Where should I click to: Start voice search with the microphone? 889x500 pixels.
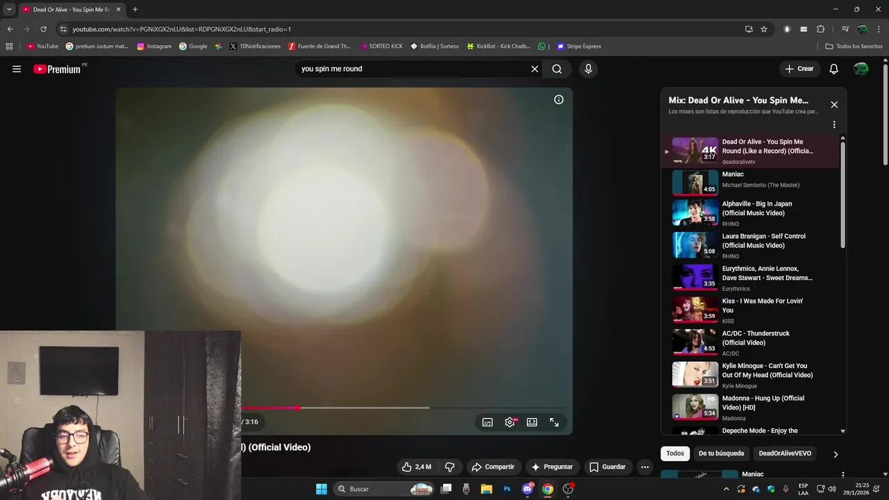pyautogui.click(x=588, y=69)
